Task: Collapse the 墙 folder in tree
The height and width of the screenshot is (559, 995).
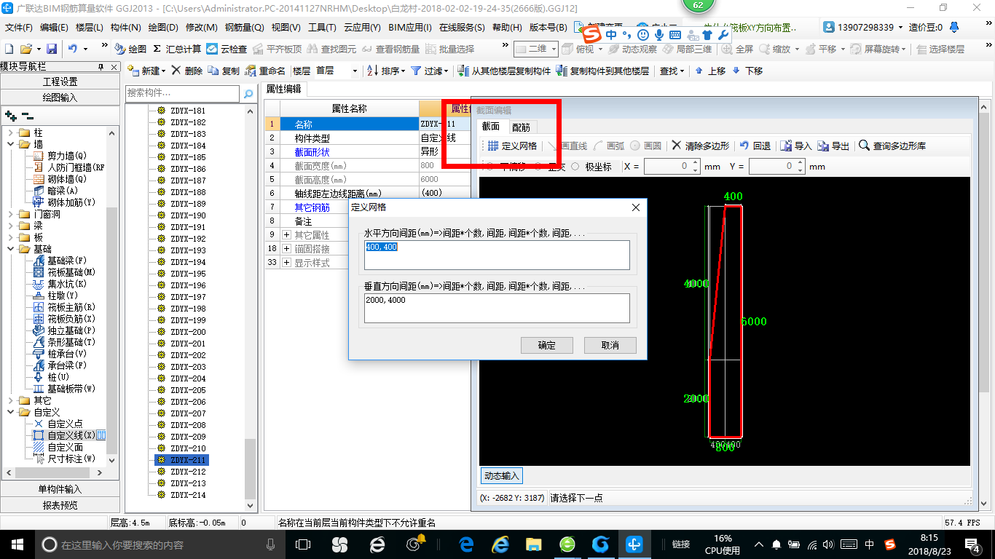Action: pyautogui.click(x=11, y=144)
